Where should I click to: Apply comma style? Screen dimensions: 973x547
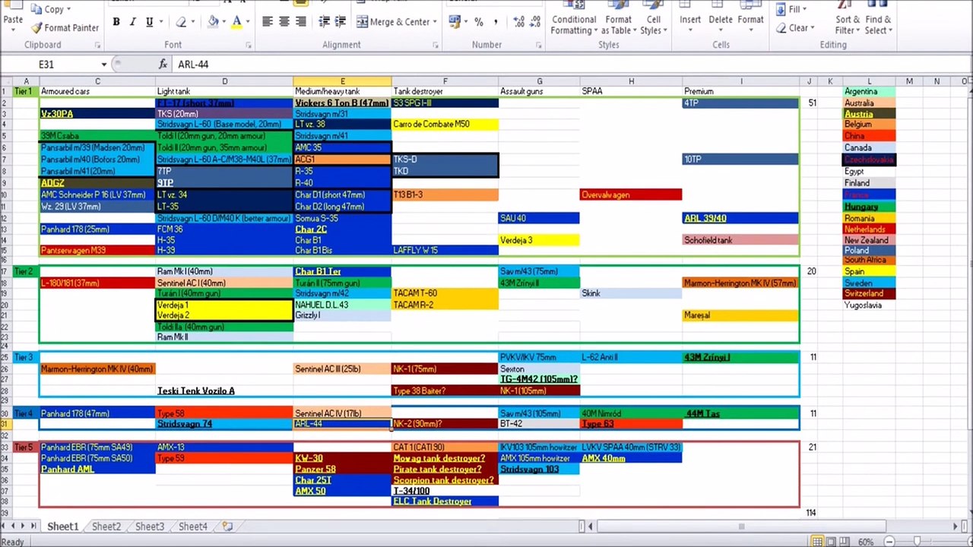point(496,22)
